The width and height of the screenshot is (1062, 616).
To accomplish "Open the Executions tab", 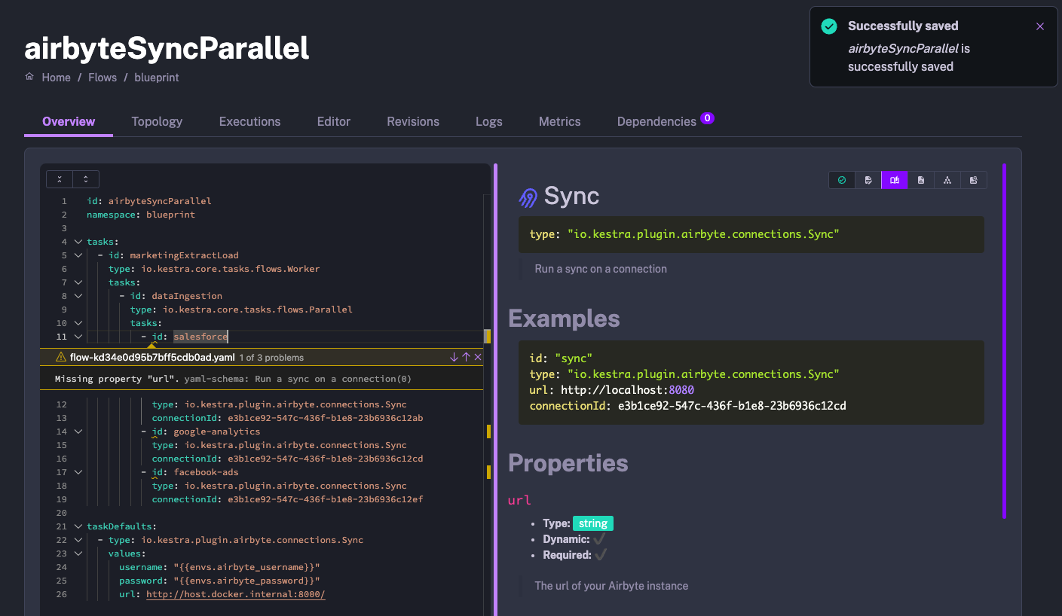I will [249, 121].
